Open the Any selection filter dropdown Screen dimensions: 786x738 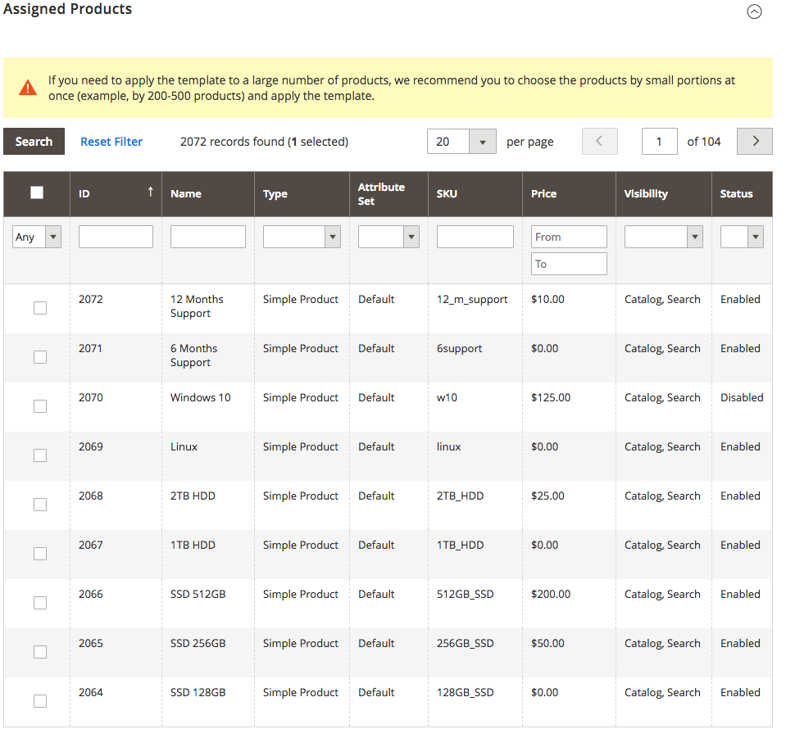(x=37, y=237)
